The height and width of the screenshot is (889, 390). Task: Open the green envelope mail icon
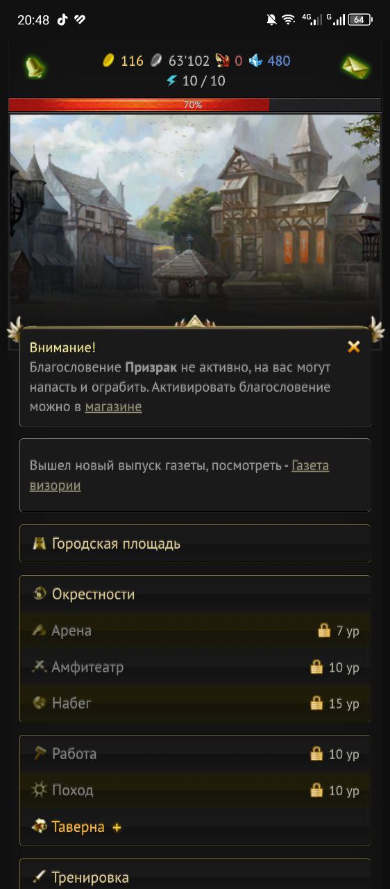[x=355, y=67]
